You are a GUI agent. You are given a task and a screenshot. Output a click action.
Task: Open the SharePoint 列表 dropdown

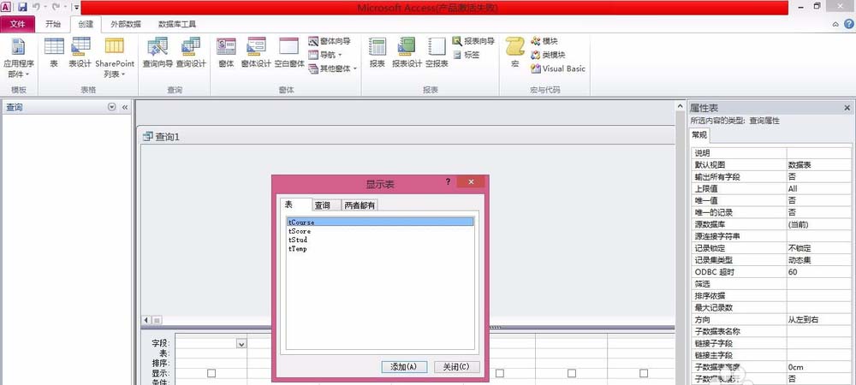(115, 68)
